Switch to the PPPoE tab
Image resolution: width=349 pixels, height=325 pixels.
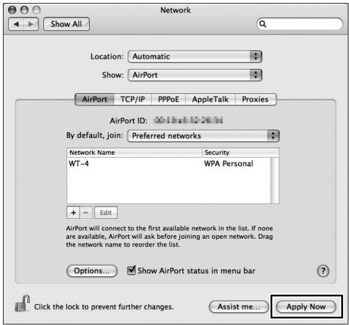tap(168, 99)
